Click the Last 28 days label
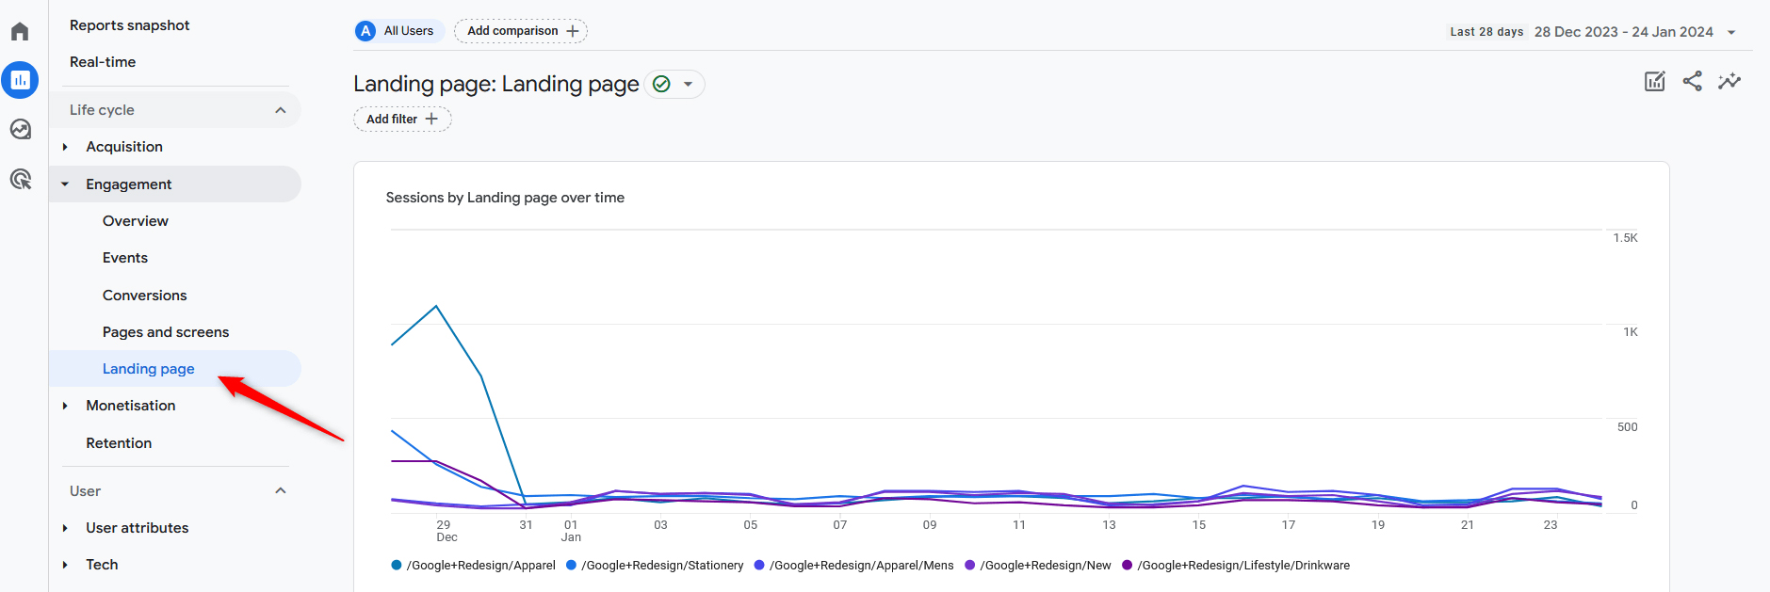1770x592 pixels. pyautogui.click(x=1486, y=32)
